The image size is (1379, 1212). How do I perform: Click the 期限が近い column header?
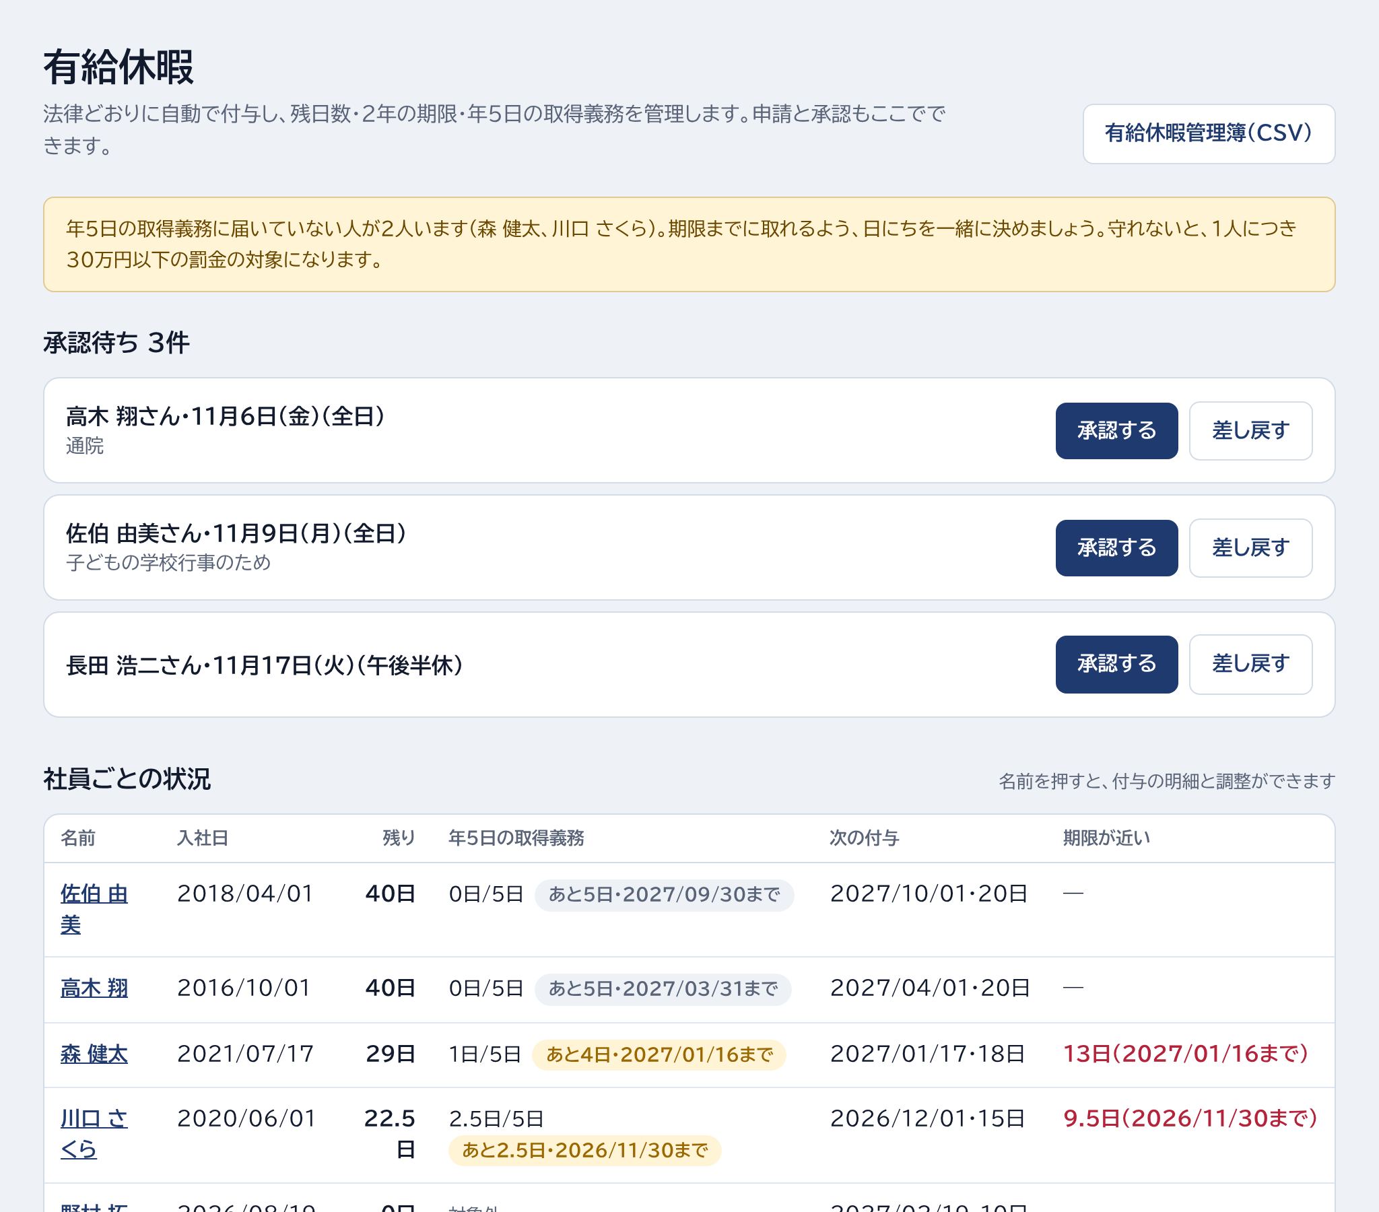[1106, 838]
